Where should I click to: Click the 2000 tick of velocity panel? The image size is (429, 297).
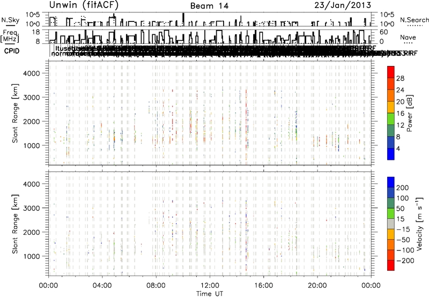[x=31, y=232]
